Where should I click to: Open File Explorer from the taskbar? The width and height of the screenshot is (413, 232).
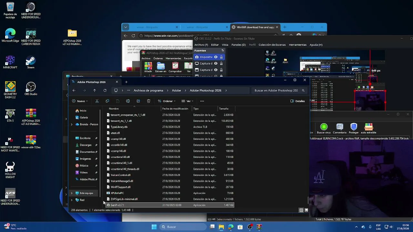[221, 227]
